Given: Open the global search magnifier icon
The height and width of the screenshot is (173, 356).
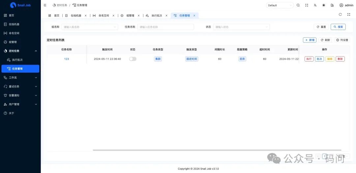Looking at the screenshot, I should [x=298, y=5].
